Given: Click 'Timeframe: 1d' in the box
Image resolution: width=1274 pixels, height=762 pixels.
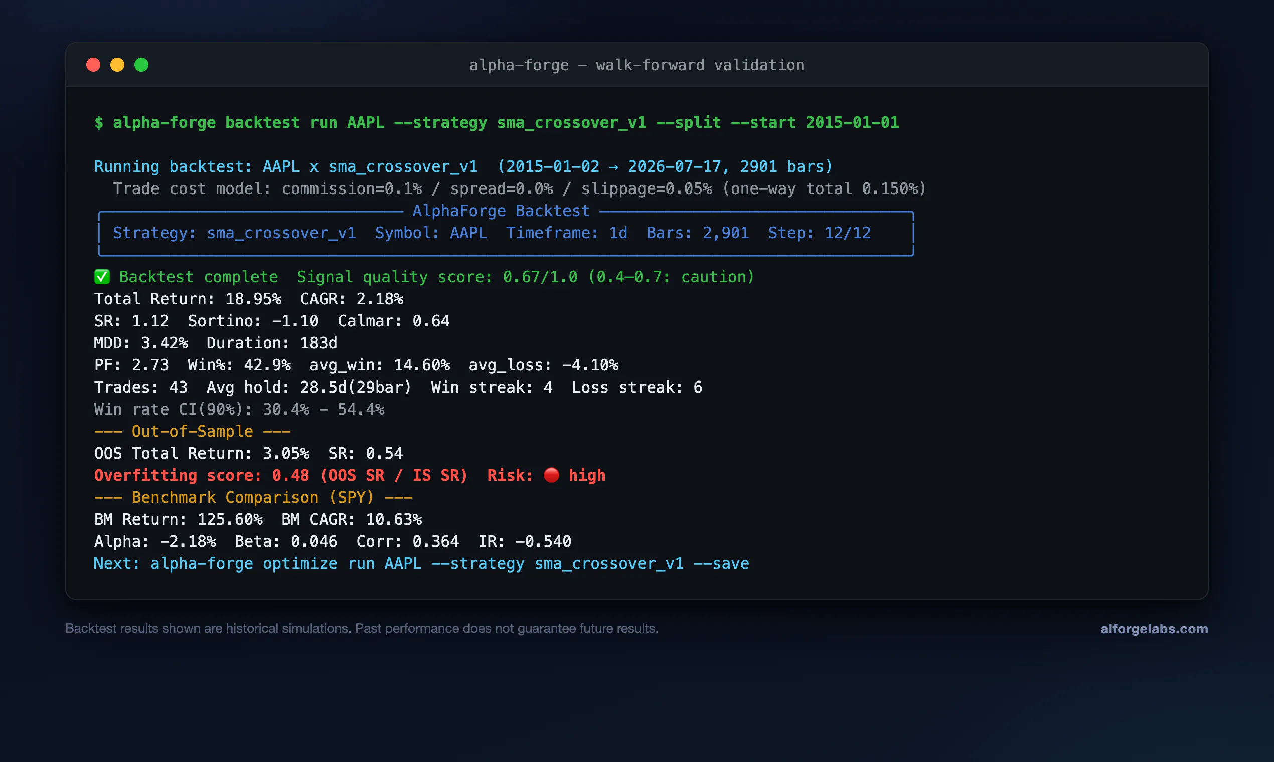Looking at the screenshot, I should tap(567, 233).
